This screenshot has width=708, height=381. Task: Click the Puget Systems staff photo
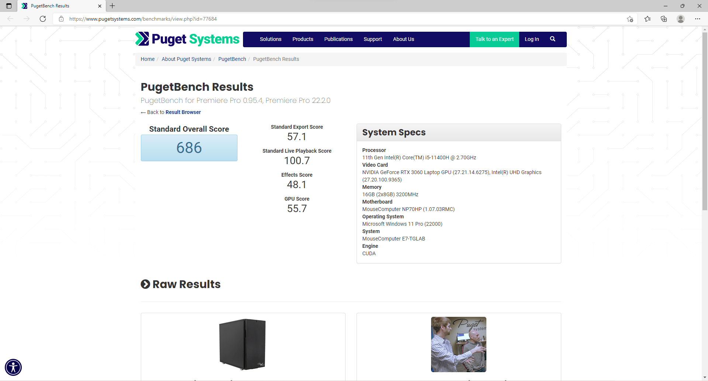click(459, 344)
